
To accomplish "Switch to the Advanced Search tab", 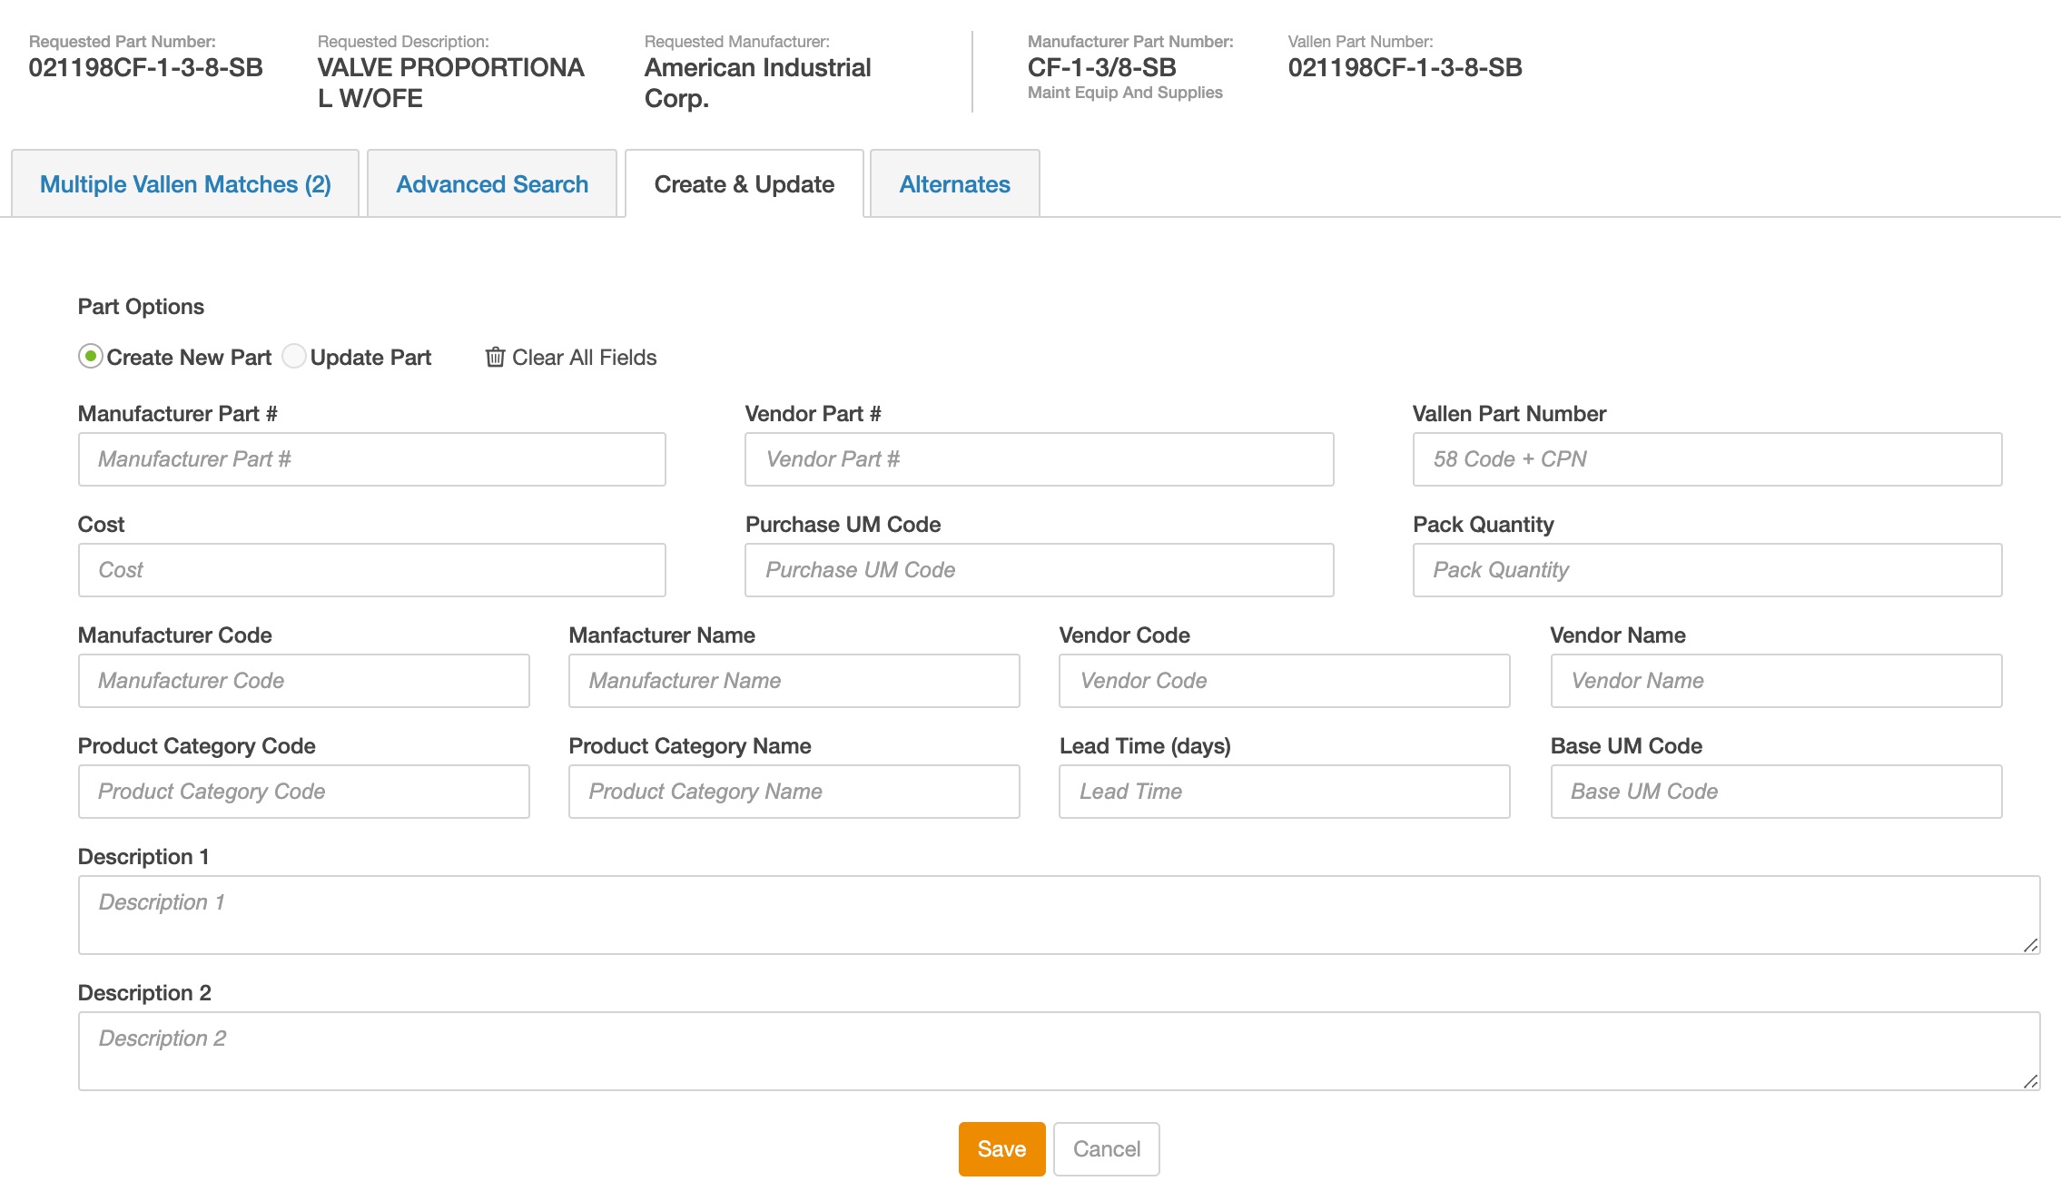I will pyautogui.click(x=492, y=184).
